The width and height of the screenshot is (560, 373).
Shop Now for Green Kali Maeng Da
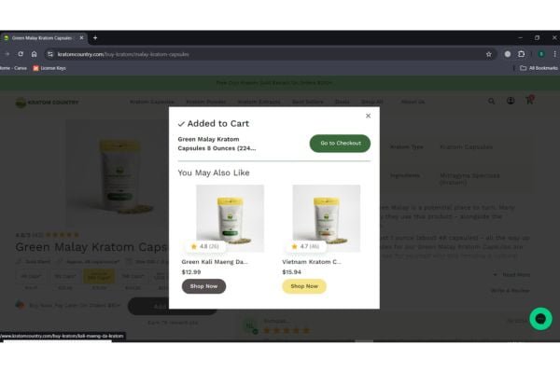[x=203, y=286]
